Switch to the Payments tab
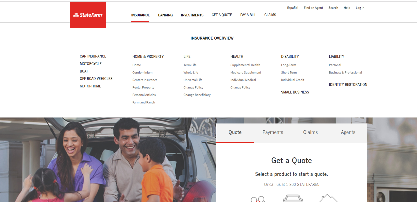The height and width of the screenshot is (202, 417). coord(273,132)
